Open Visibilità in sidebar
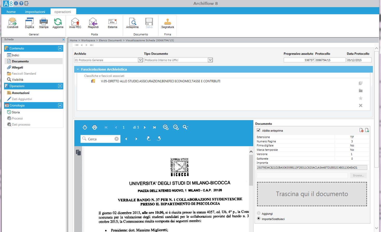The height and width of the screenshot is (232, 381). pos(17,80)
